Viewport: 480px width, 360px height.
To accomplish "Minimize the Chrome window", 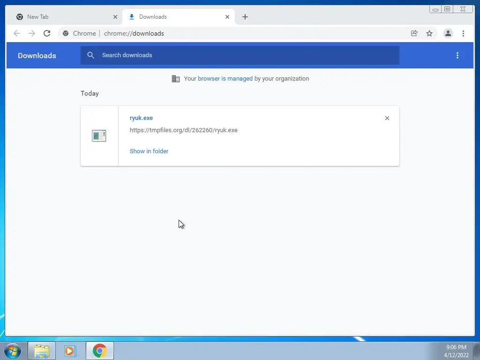I will click(x=435, y=9).
